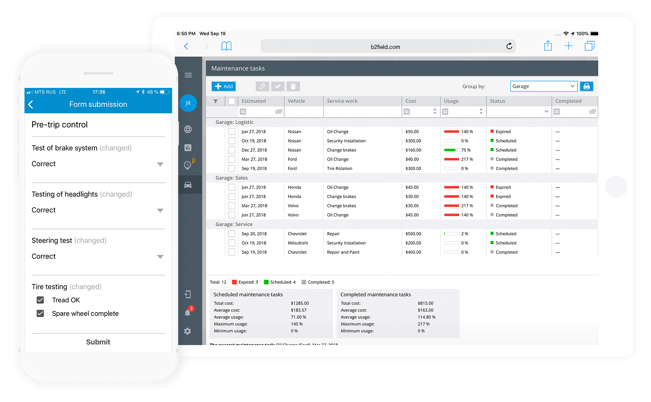Sort by the Service work column header
This screenshot has width=651, height=402.
pos(342,101)
